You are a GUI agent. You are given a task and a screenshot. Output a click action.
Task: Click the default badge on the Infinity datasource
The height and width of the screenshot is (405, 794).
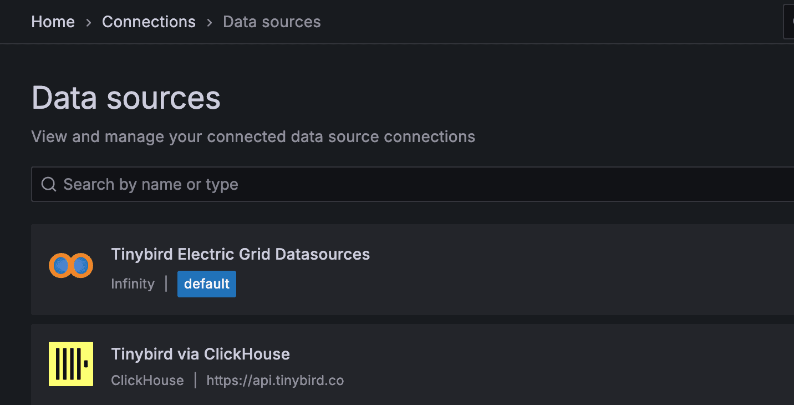coord(206,283)
